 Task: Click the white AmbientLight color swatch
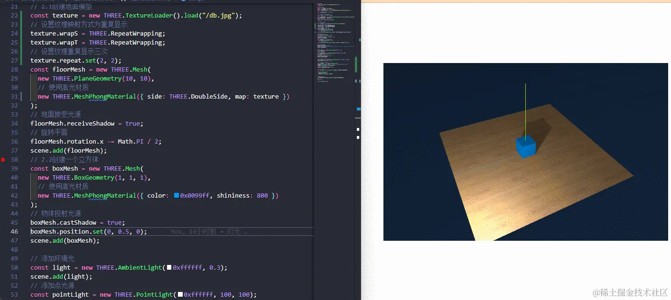click(169, 267)
